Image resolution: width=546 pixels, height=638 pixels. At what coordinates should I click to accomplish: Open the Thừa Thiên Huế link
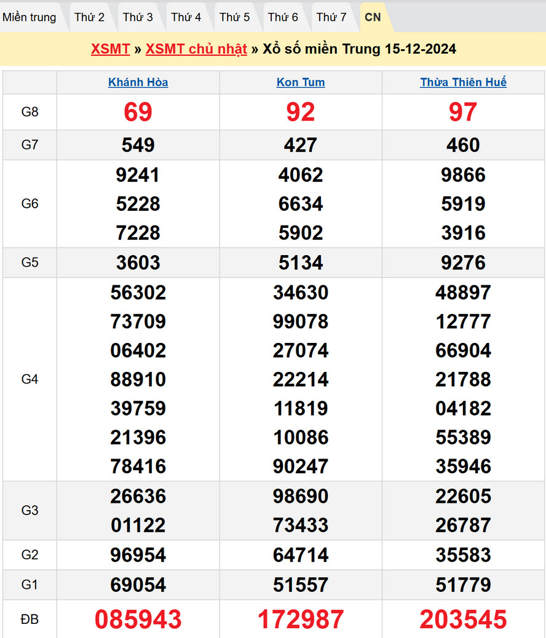click(463, 82)
